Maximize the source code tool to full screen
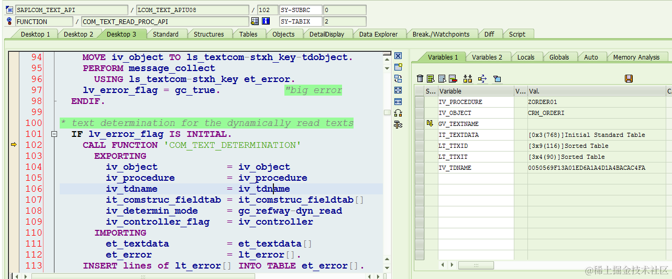Viewport: 672px width, 279px height. [x=398, y=90]
